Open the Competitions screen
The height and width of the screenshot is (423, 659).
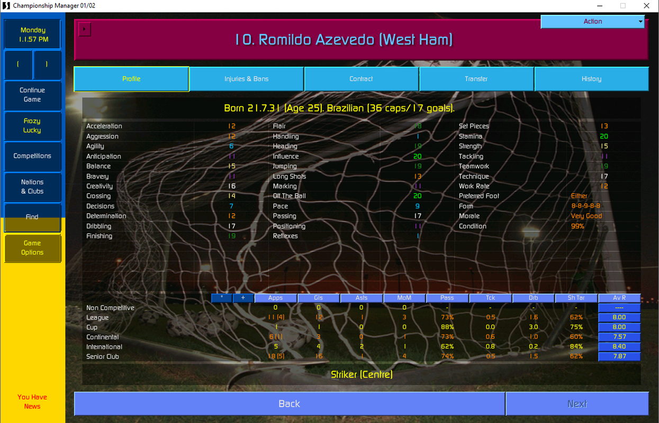[x=32, y=156]
